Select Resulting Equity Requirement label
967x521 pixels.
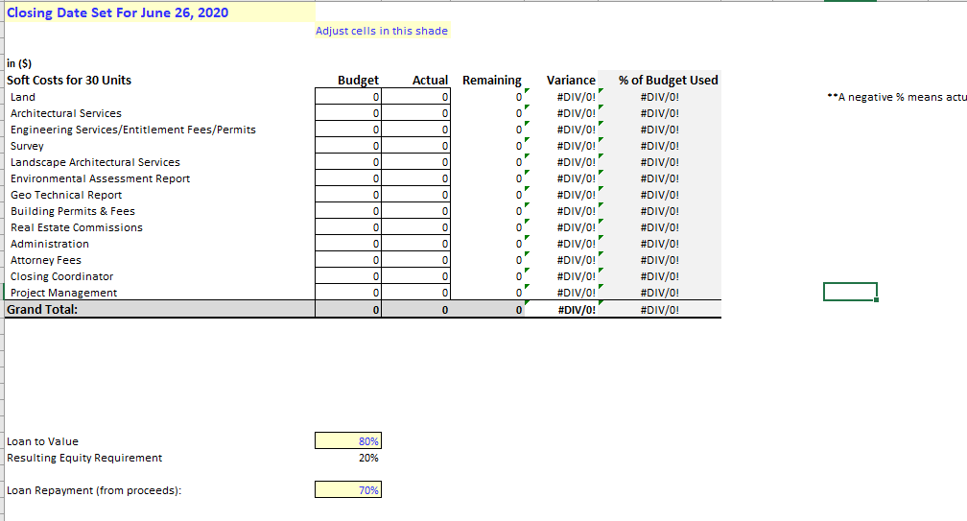(84, 458)
